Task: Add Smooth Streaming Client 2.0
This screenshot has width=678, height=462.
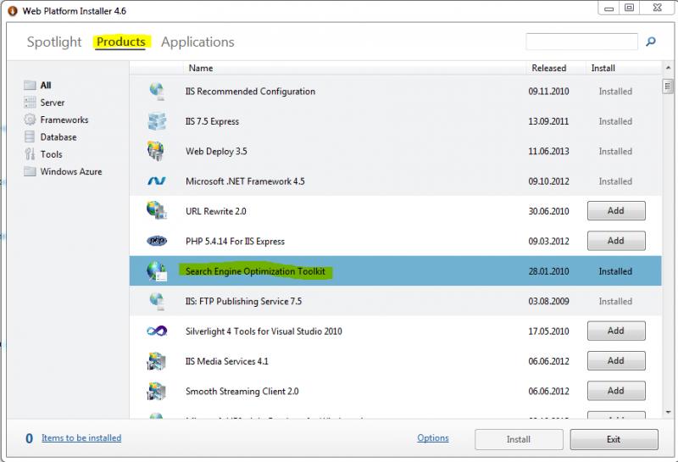Action: pyautogui.click(x=616, y=391)
